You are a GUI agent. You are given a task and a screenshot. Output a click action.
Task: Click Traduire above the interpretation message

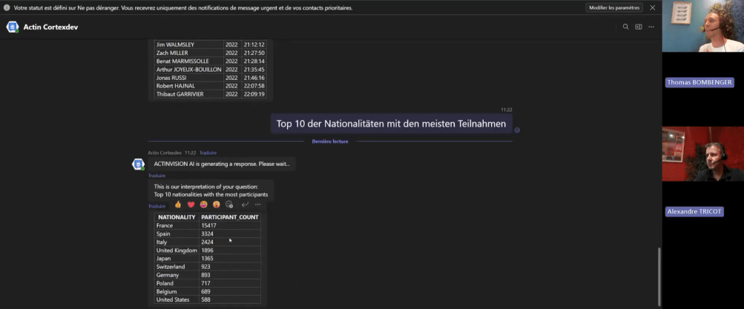point(157,176)
